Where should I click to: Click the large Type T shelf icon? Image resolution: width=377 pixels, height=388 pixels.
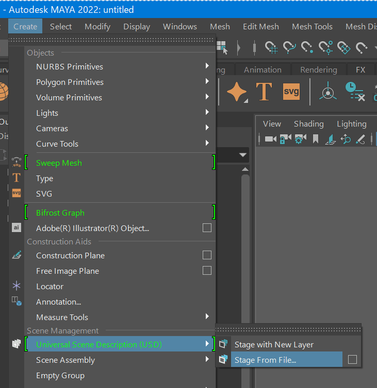pos(264,91)
